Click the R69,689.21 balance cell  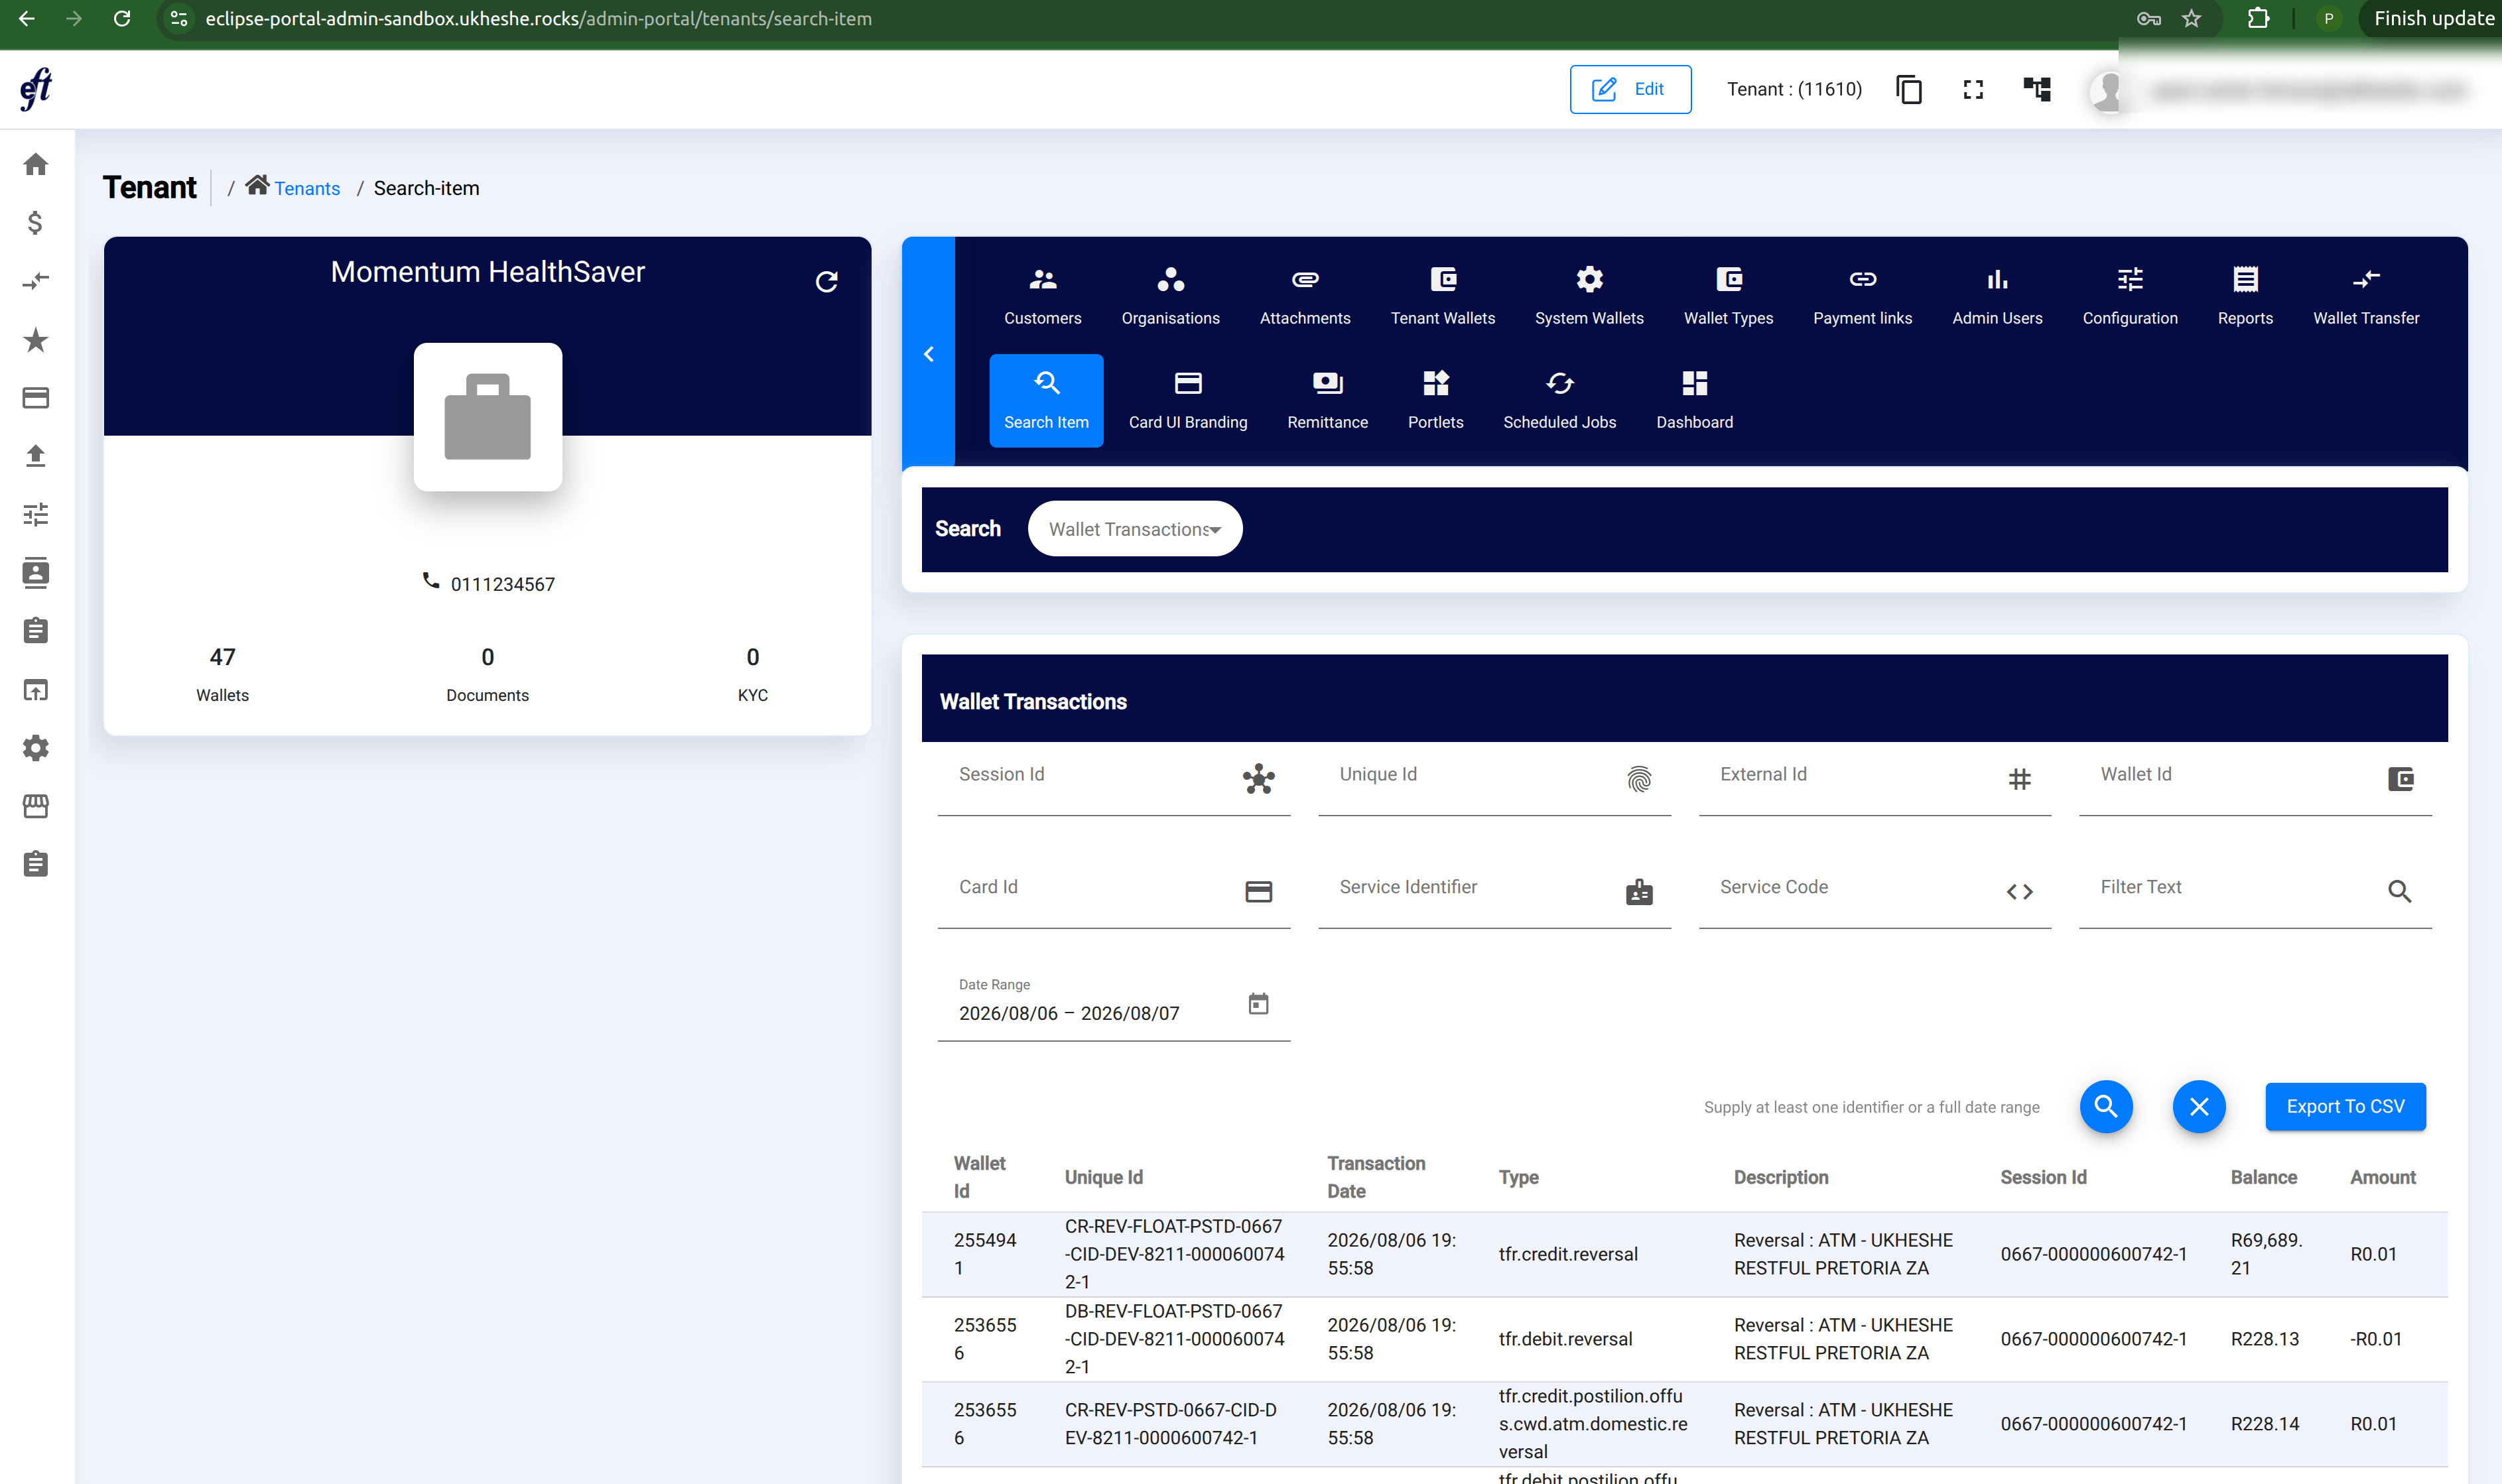point(2266,1254)
